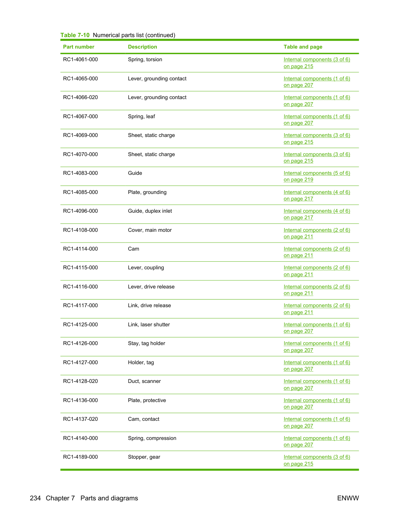
Task: Open the Guide RC1-4083-000 page 219 link
Action: pyautogui.click(x=317, y=176)
